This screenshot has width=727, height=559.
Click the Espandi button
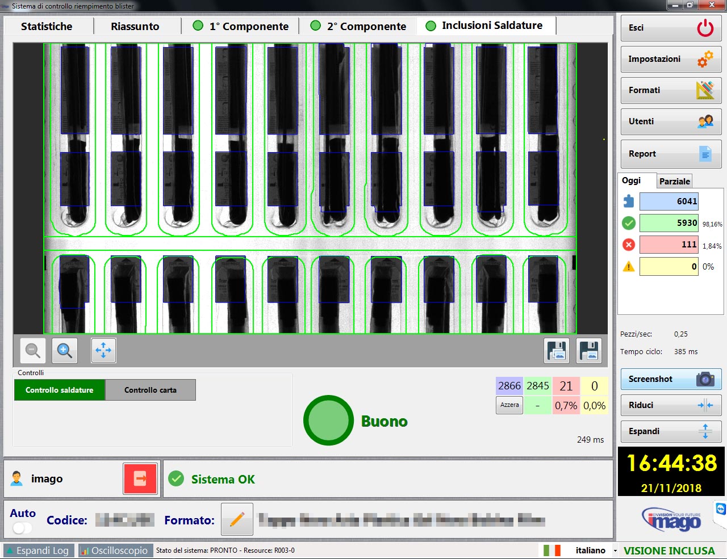[x=671, y=431]
